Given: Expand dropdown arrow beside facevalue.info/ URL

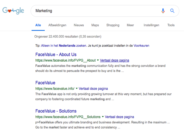Looking at the screenshot, I should click(77, 89).
